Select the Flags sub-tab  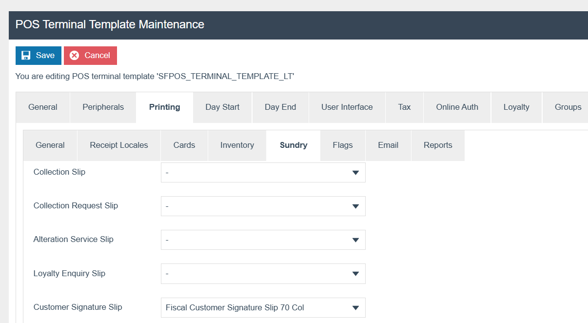[x=343, y=145]
